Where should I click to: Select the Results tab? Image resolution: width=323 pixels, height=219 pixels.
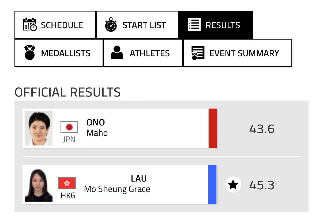[x=216, y=25]
